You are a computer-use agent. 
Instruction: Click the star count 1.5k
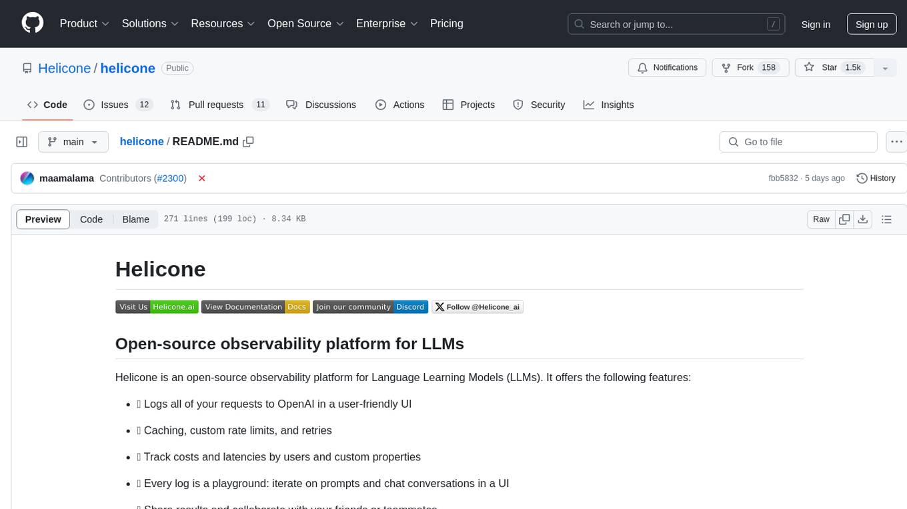click(x=853, y=67)
